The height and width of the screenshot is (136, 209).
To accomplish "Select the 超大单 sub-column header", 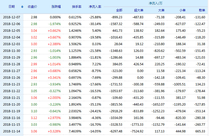I will [139, 10].
